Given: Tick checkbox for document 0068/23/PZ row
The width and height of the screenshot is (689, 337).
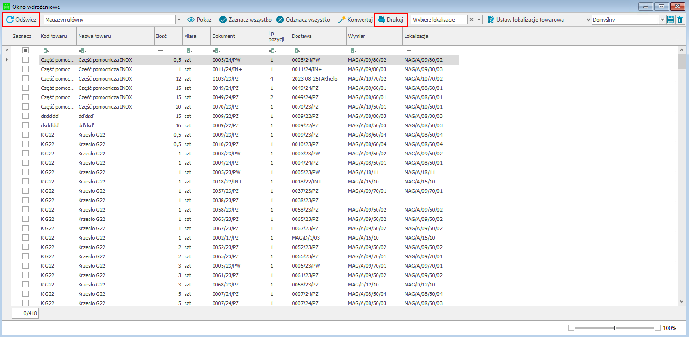Looking at the screenshot, I should coord(26,285).
